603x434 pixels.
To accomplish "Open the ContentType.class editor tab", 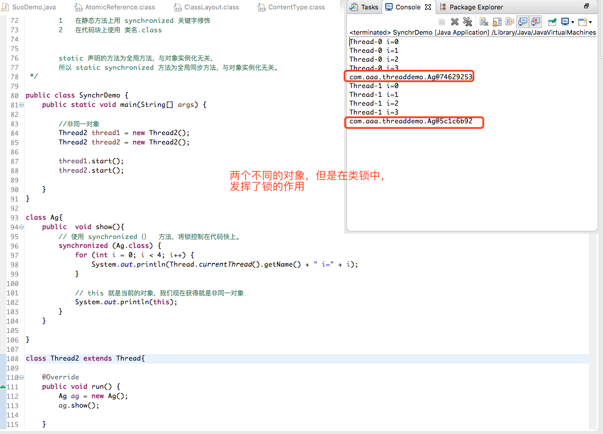I will tap(291, 7).
